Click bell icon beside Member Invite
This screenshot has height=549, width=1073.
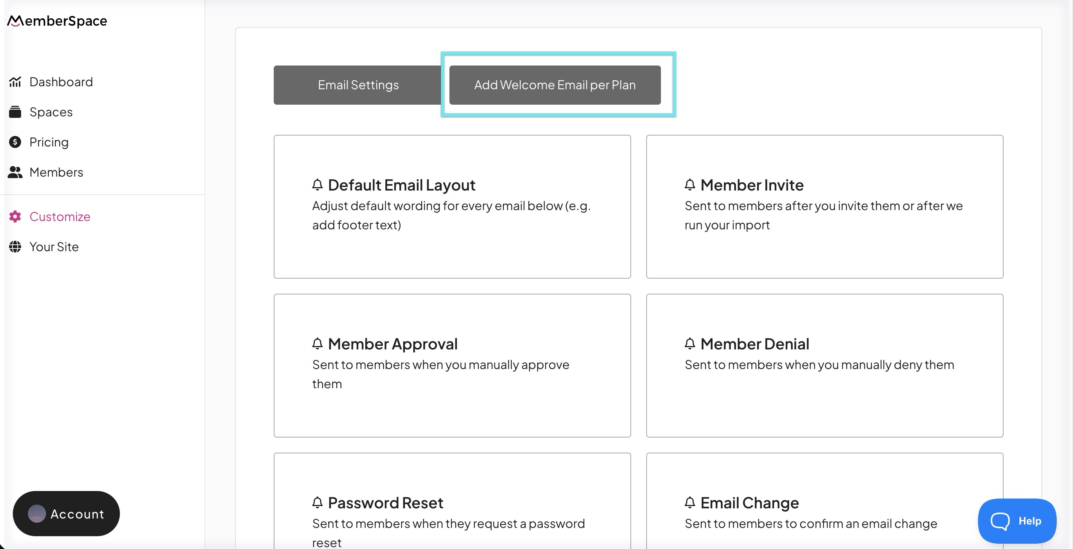pos(690,185)
